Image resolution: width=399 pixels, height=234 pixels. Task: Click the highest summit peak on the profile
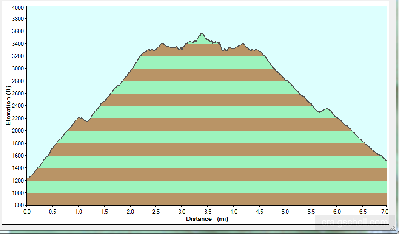point(202,33)
